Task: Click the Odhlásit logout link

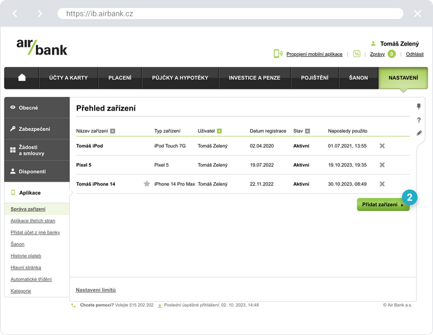Action: click(415, 54)
